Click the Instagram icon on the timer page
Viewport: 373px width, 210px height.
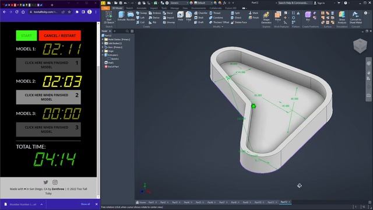click(x=55, y=182)
